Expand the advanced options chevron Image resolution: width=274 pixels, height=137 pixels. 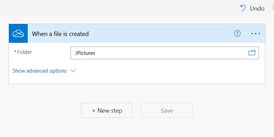pyautogui.click(x=73, y=71)
